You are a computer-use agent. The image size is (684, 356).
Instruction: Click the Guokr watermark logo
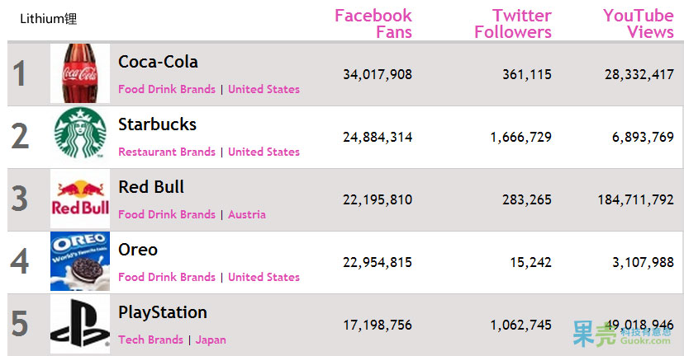622,334
